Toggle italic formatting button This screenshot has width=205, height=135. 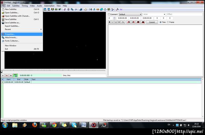point(113,22)
